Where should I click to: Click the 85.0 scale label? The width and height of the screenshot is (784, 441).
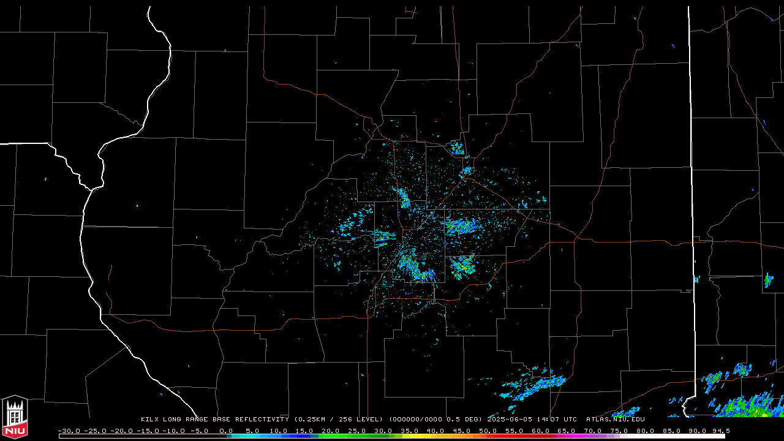coord(672,431)
